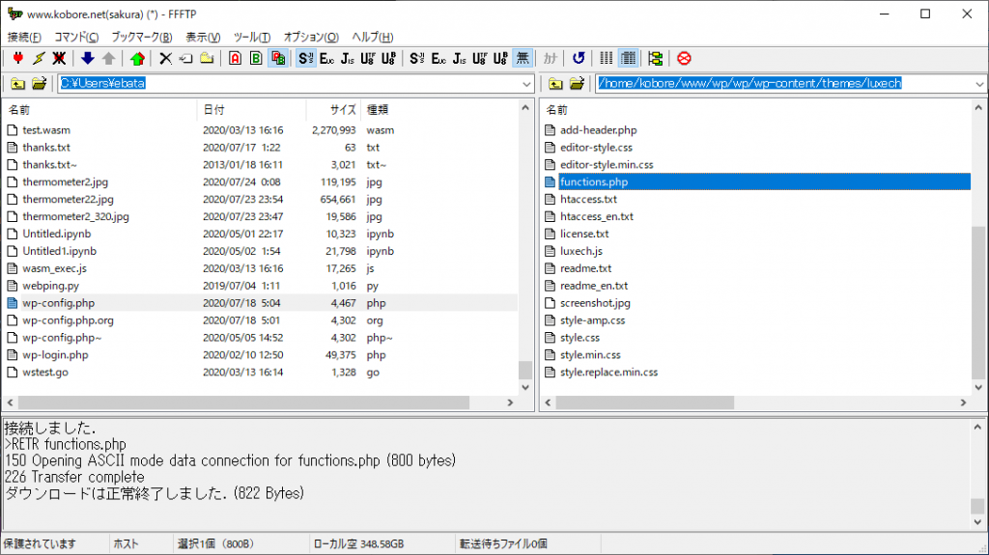Click the green Mirror upload icon

pyautogui.click(x=137, y=59)
